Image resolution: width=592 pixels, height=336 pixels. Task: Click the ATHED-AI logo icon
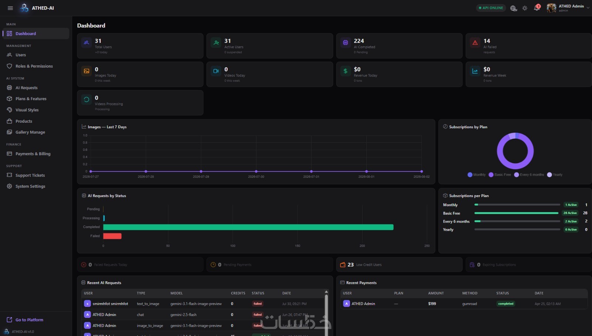click(24, 8)
